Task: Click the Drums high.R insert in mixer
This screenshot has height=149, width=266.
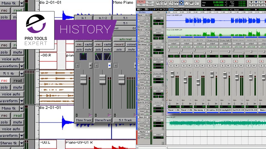Action: point(225,40)
